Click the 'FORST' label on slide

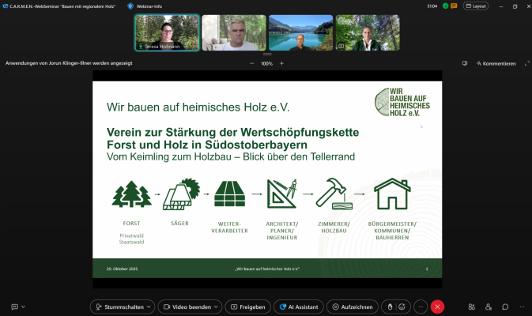(131, 224)
